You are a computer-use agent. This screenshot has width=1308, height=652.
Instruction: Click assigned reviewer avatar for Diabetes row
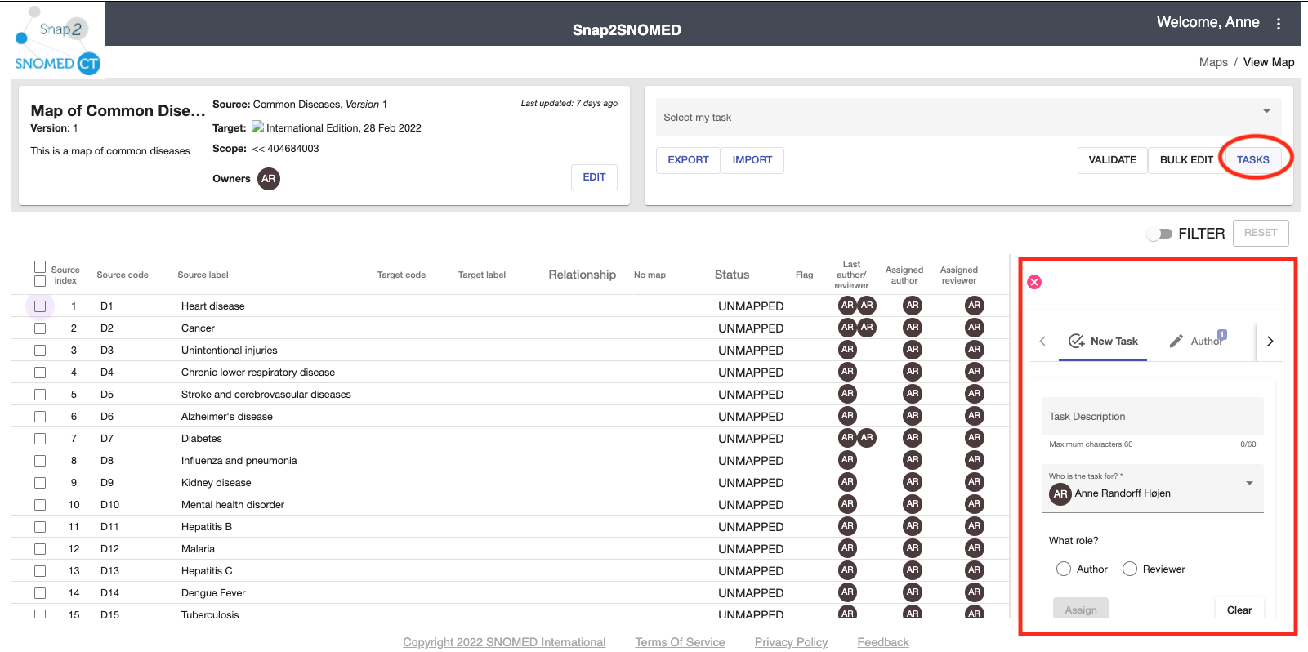pos(974,438)
